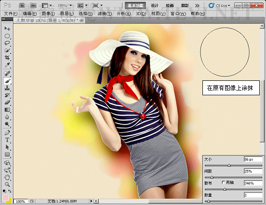Open the status bar info arrow menu
The width and height of the screenshot is (266, 205).
click(x=91, y=201)
